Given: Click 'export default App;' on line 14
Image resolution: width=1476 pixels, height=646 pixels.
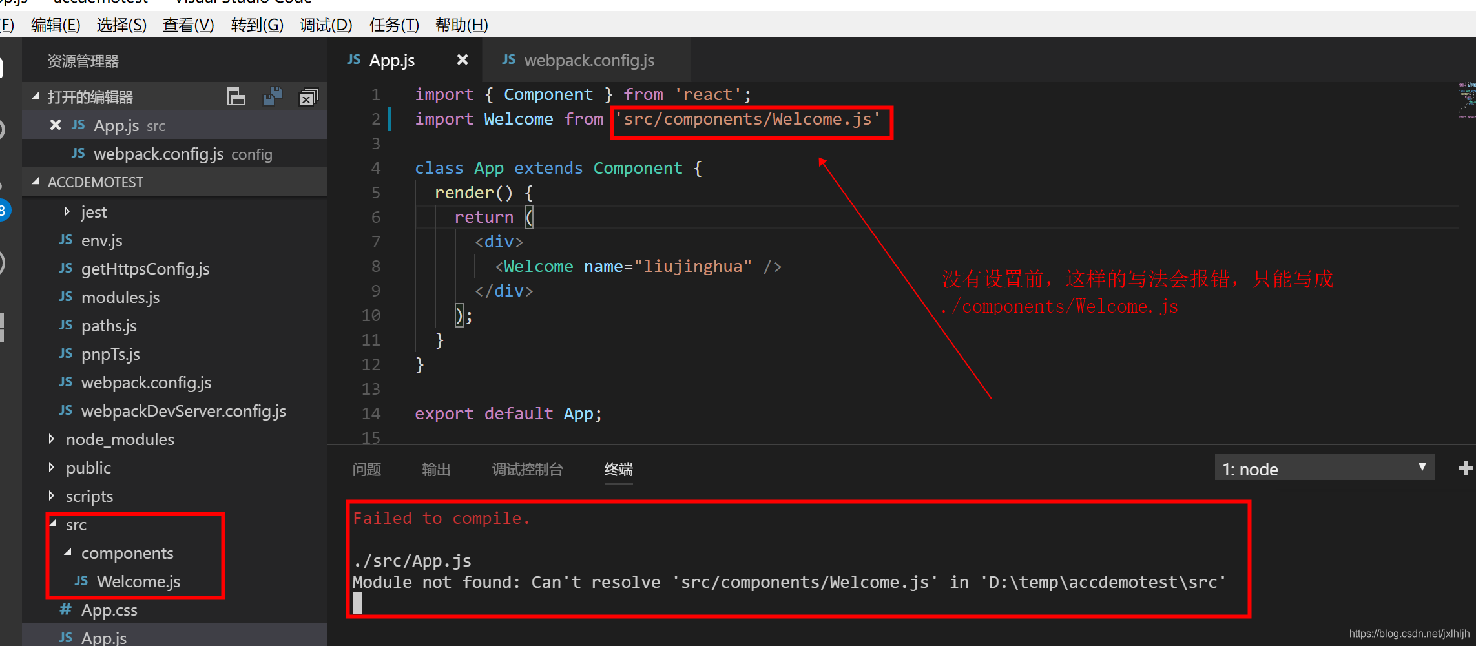Looking at the screenshot, I should [508, 413].
